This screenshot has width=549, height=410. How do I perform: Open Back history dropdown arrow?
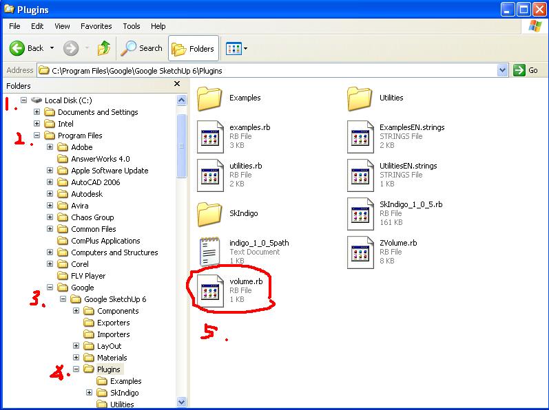(52, 48)
